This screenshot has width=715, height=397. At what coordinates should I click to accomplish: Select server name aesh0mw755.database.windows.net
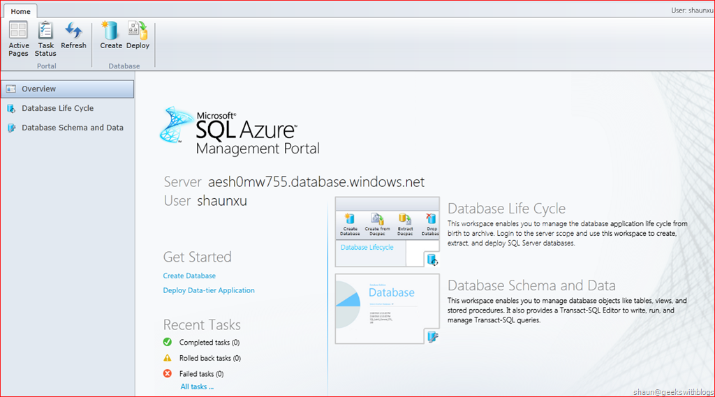click(x=316, y=182)
